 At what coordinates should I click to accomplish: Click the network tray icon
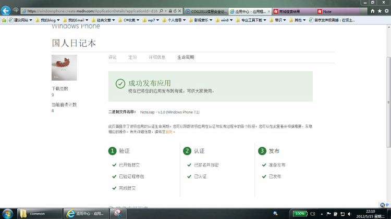343,214
